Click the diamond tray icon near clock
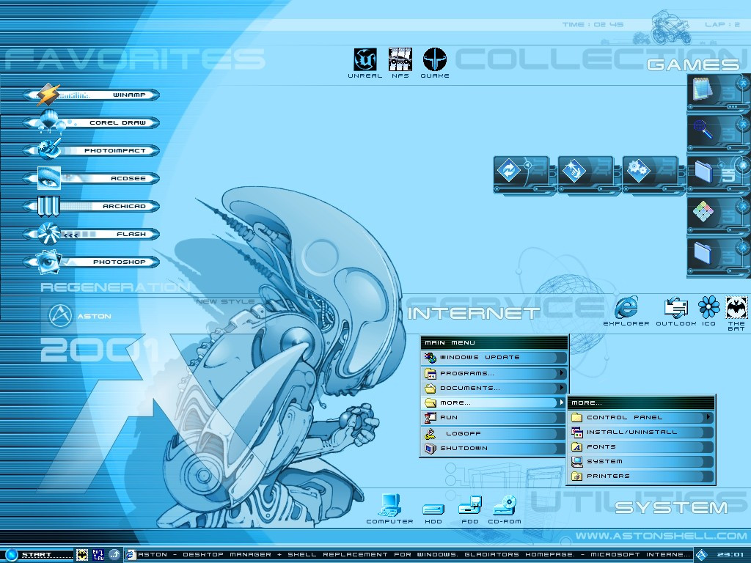Image resolution: width=751 pixels, height=563 pixels. click(701, 556)
